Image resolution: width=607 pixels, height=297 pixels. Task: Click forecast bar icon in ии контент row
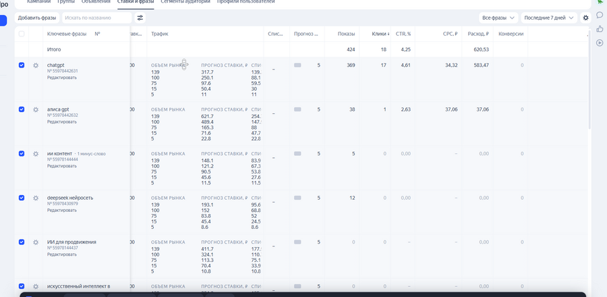[297, 154]
